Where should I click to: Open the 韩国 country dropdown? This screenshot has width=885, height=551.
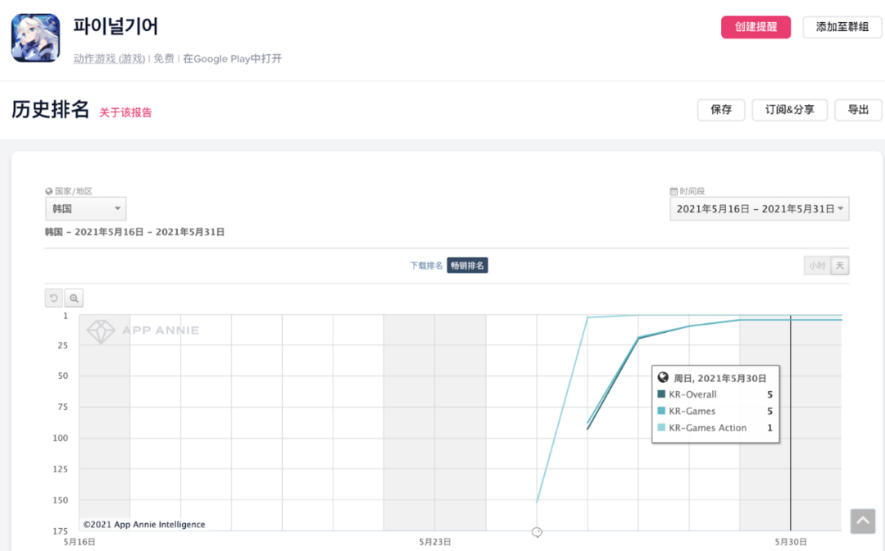[x=85, y=209]
